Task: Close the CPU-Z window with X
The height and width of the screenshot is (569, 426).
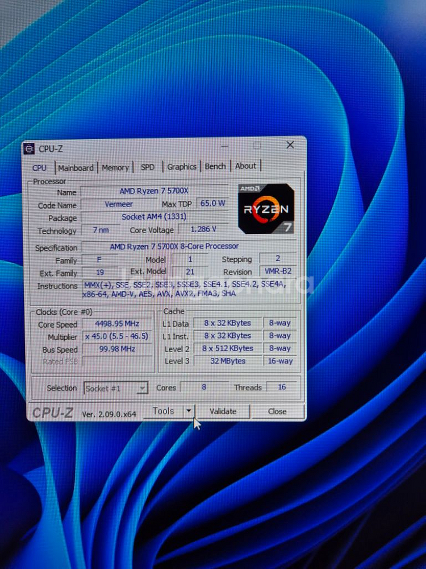Action: (x=290, y=145)
